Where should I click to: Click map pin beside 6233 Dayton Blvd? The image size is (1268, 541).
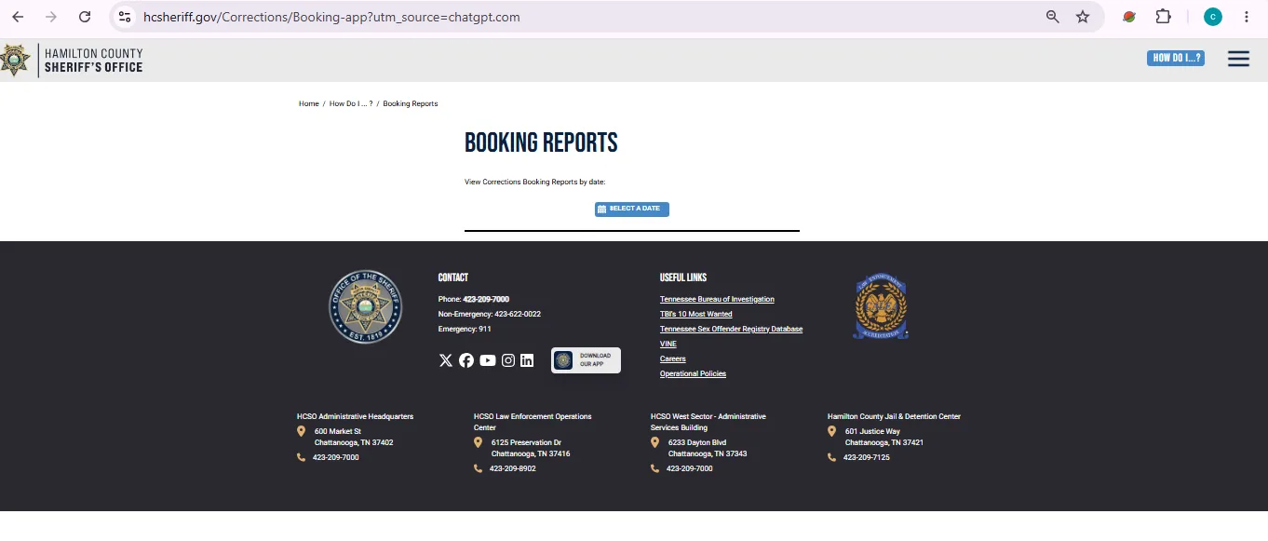[654, 442]
